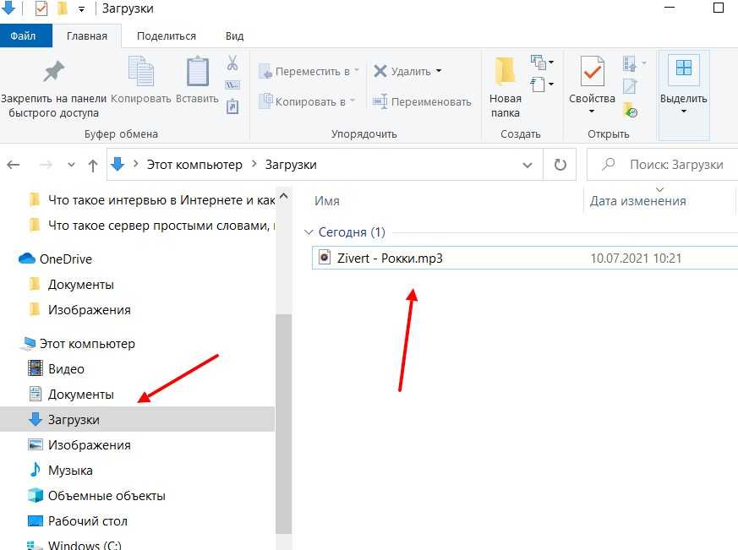738x550 pixels.
Task: Click the magnifier icon in the search box
Action: [x=609, y=165]
